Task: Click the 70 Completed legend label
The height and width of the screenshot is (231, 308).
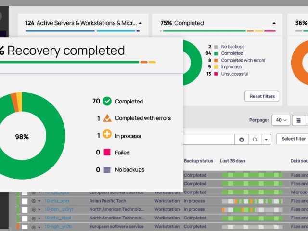Action: 129,102
